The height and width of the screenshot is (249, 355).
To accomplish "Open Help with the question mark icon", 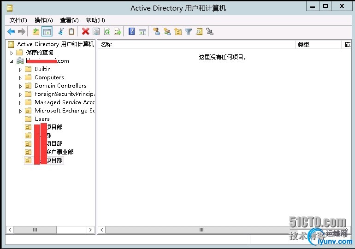I will click(131, 31).
